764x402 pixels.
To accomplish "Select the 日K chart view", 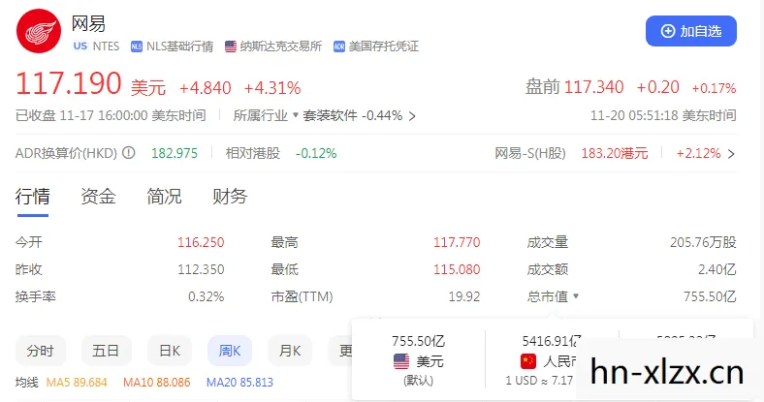I will (x=170, y=351).
